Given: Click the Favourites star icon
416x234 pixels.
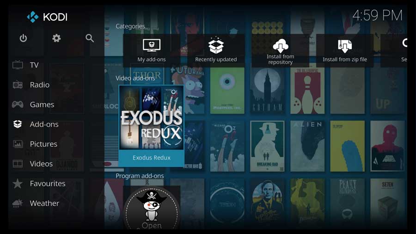Looking at the screenshot, I should 18,184.
